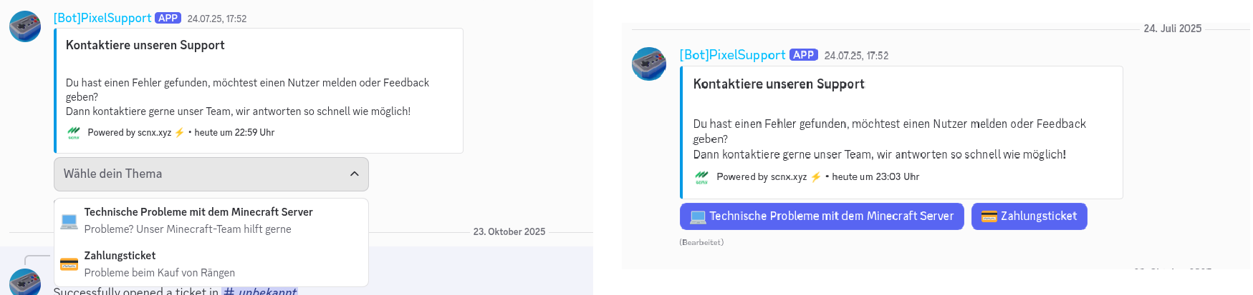Select Technische Probleme mit dem Minecraft Server option

point(198,212)
